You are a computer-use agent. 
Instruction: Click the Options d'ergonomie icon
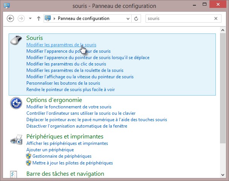point(16,103)
